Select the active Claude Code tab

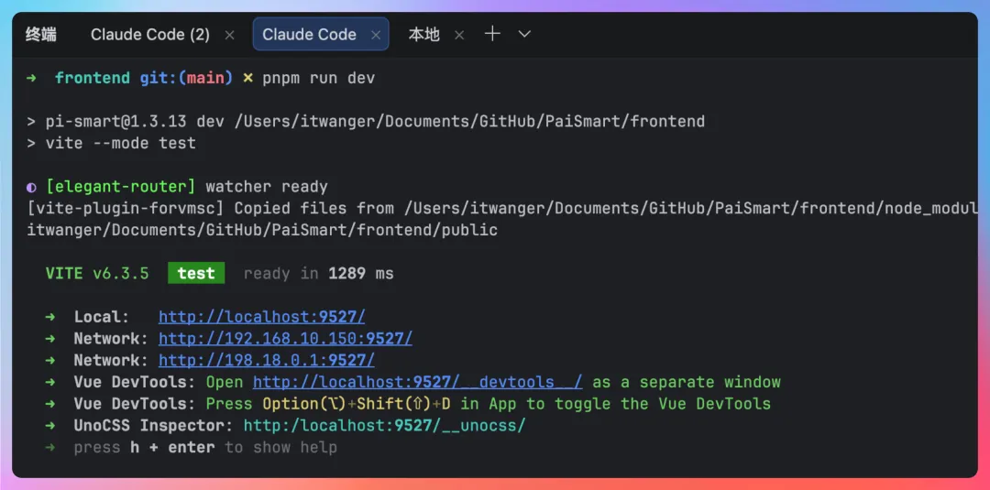point(309,35)
